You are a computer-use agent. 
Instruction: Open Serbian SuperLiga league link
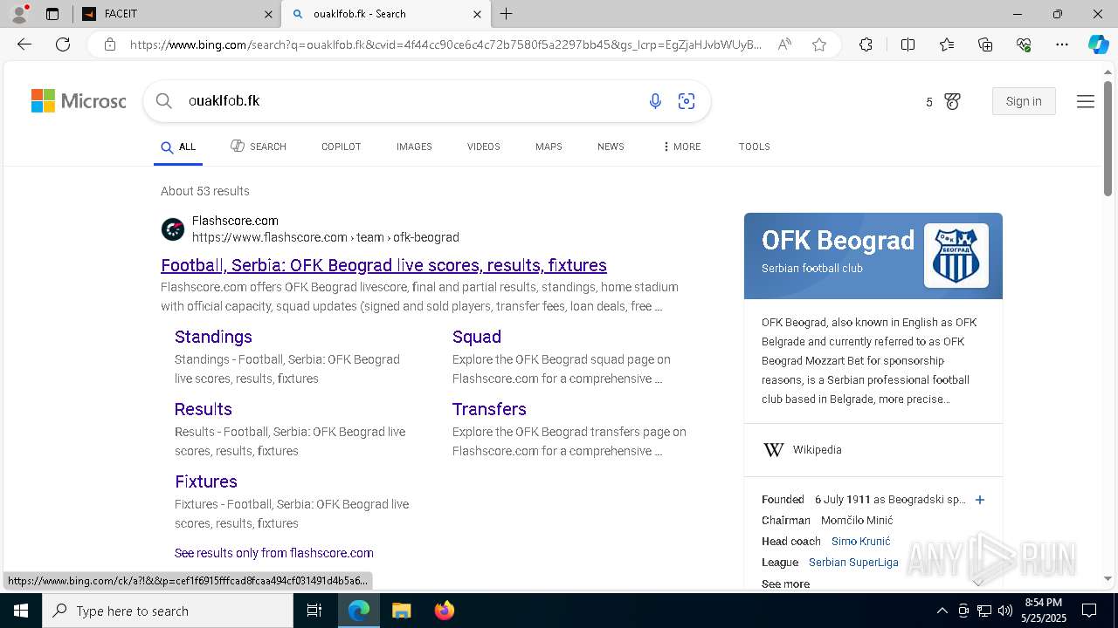[x=853, y=563]
